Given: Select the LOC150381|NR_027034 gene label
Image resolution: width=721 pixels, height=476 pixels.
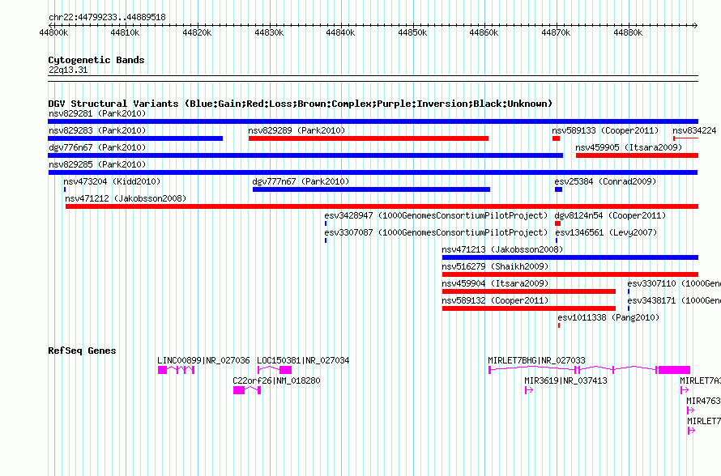Looking at the screenshot, I should 303,361.
